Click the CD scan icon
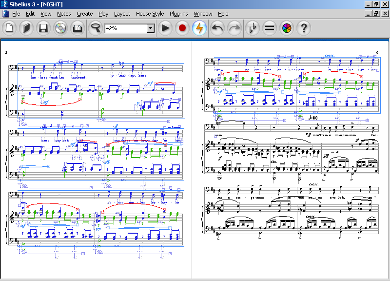This screenshot has height=281, width=390. point(60,28)
